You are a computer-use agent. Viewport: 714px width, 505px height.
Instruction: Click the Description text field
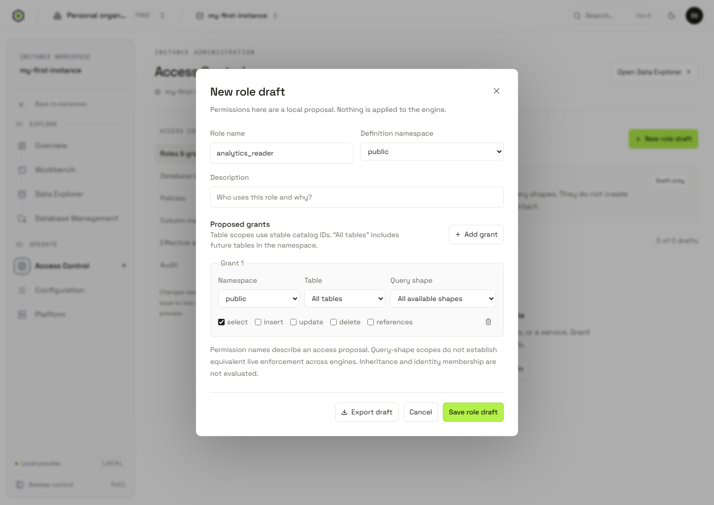point(357,197)
